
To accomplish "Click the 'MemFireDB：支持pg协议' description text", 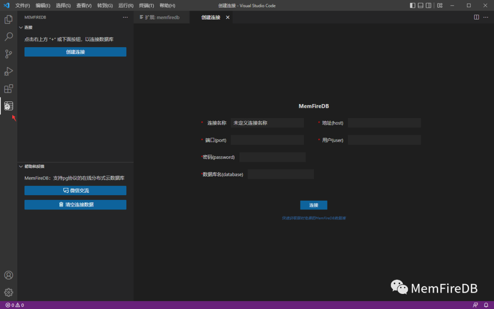I will pos(75,178).
